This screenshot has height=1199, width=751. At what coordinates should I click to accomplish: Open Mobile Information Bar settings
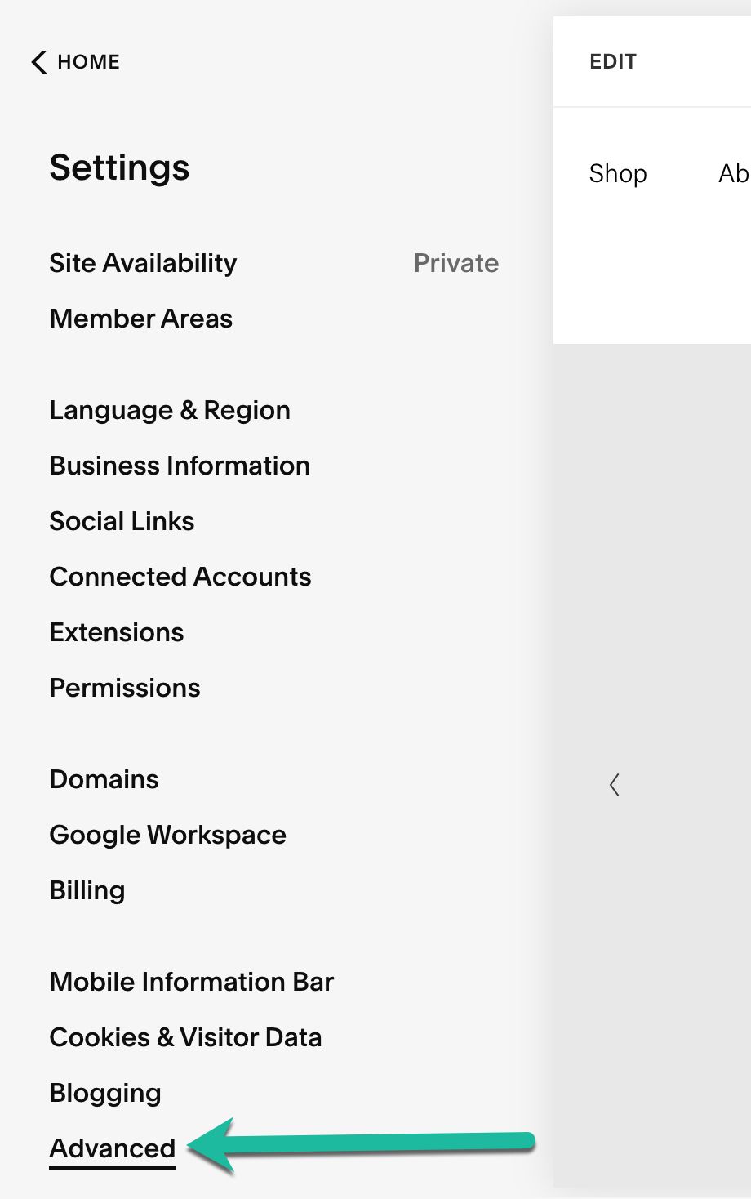tap(191, 982)
